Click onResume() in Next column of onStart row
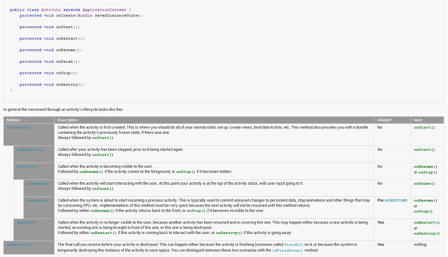 pyautogui.click(x=426, y=167)
